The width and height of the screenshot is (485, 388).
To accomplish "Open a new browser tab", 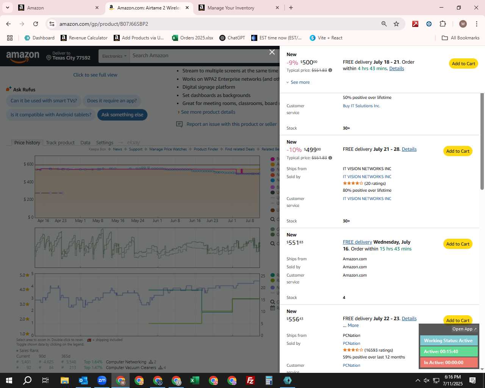I will [291, 8].
